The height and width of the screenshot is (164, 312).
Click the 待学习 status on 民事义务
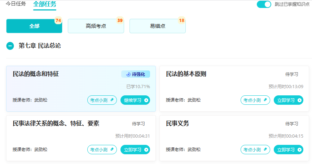pyautogui.click(x=292, y=124)
